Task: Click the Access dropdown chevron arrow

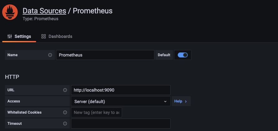Action: tap(165, 101)
